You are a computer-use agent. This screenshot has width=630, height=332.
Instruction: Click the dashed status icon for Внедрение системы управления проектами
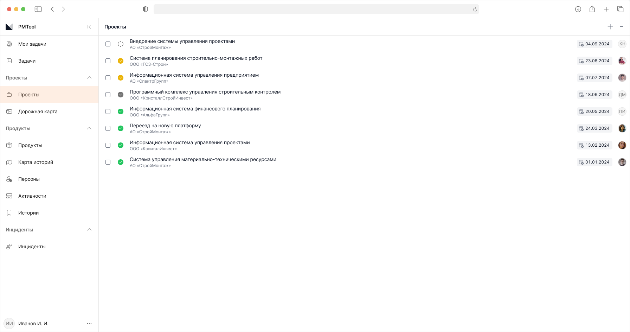point(121,44)
